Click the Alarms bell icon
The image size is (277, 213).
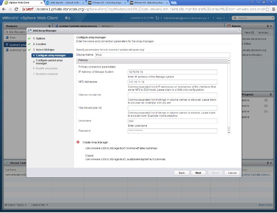point(229,26)
